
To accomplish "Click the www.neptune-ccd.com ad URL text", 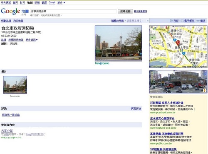I will [163, 128].
